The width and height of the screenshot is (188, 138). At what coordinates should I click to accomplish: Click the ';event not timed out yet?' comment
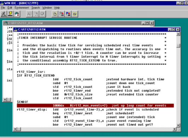point(130,125)
